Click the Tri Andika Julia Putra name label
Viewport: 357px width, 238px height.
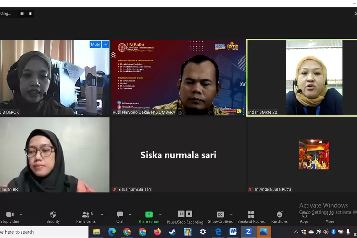pos(273,189)
